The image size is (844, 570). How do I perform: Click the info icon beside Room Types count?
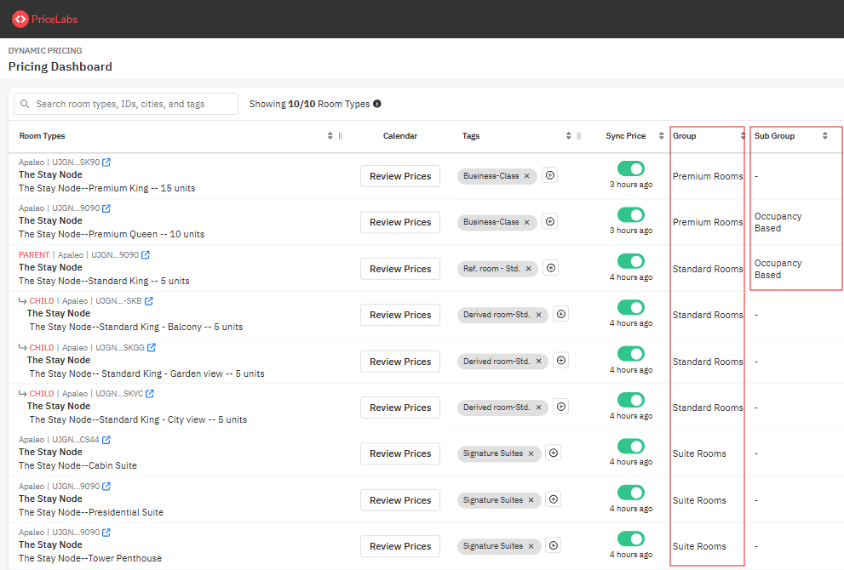(x=377, y=104)
